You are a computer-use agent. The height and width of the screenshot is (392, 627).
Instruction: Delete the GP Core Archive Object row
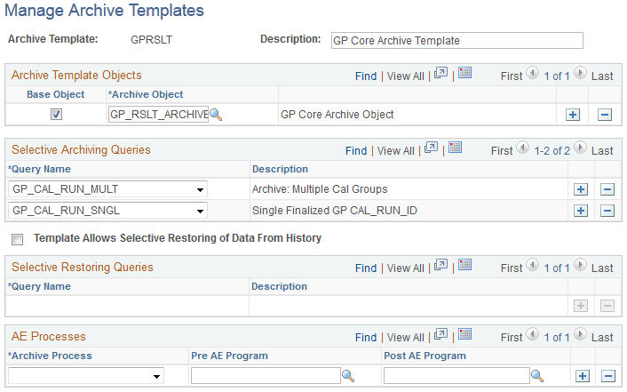click(606, 115)
